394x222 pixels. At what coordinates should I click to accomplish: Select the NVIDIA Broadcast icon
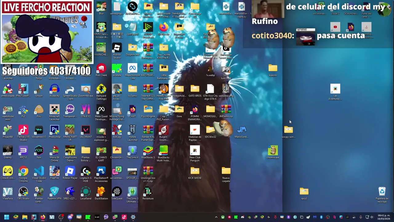coord(148,30)
